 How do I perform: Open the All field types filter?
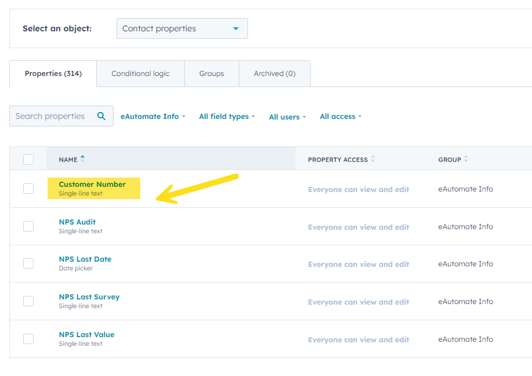[227, 117]
